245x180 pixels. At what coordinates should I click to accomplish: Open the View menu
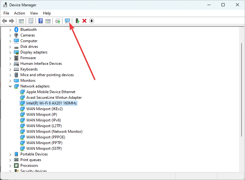point(34,13)
